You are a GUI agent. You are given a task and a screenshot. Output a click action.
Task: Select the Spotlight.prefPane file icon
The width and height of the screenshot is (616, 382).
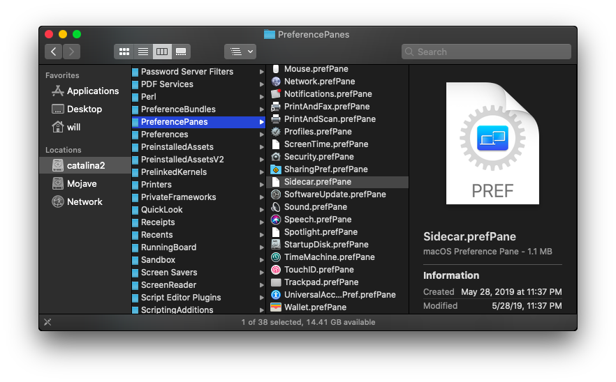276,232
